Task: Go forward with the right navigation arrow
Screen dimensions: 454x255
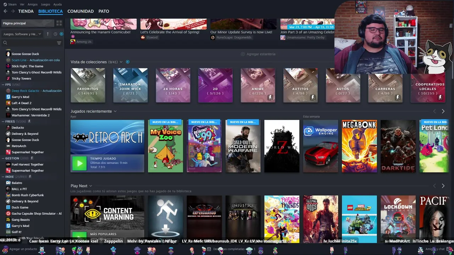Action: [x=13, y=11]
